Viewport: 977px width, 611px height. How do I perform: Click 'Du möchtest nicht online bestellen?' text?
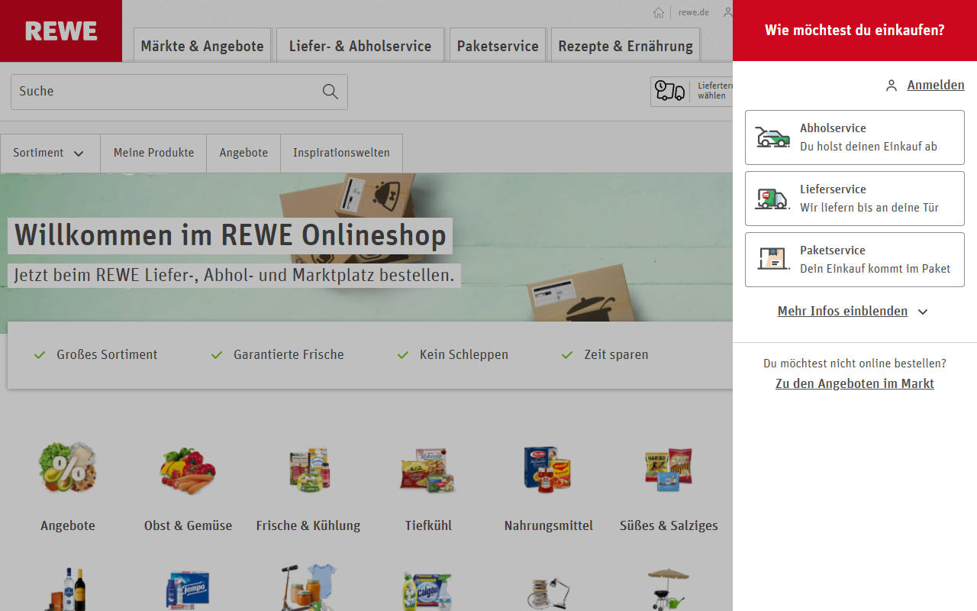855,364
